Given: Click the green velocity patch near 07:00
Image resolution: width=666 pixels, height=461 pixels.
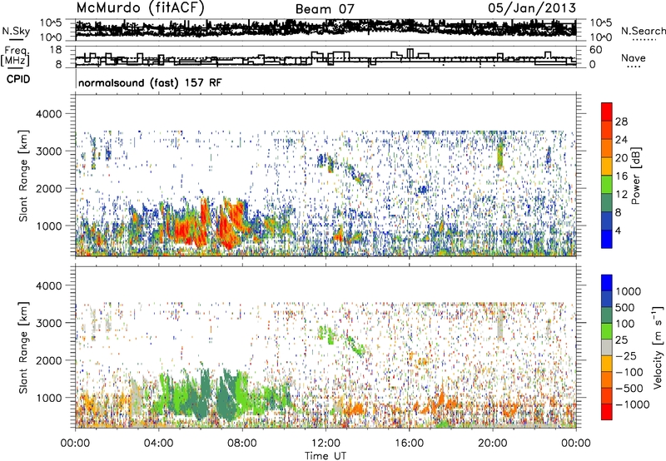Looking at the screenshot, I should 226,394.
